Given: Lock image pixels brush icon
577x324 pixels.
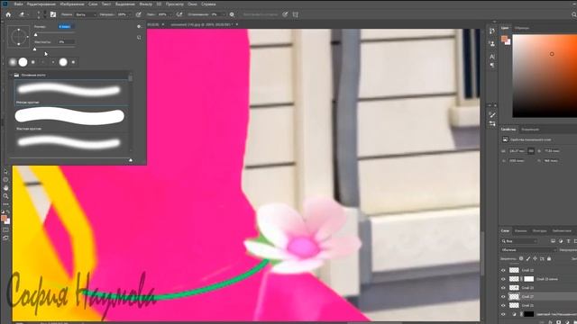Looking at the screenshot, I should point(528,258).
